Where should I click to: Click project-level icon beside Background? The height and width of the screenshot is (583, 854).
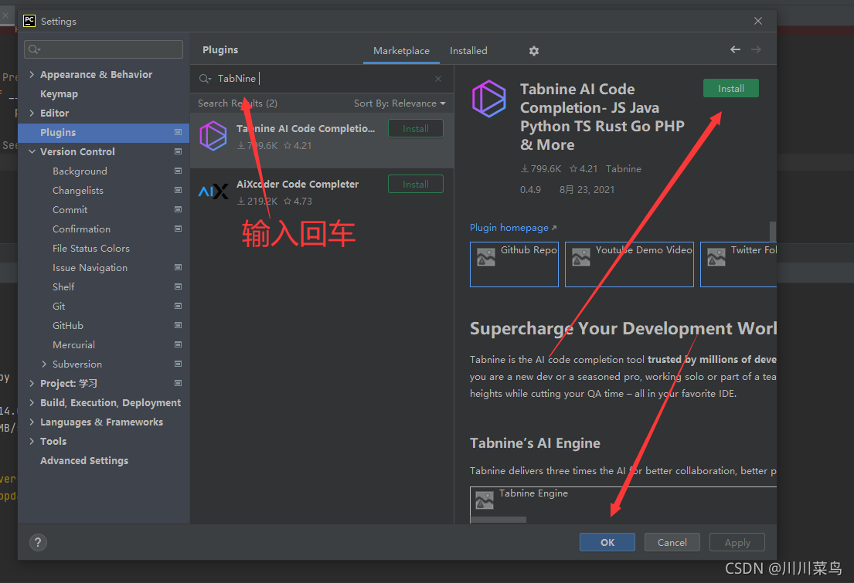coord(178,171)
